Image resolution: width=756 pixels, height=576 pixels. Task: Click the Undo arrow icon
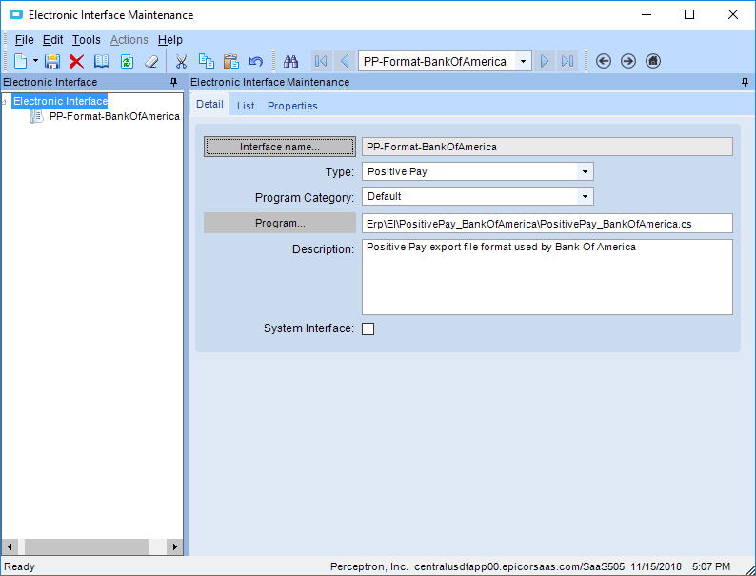tap(255, 61)
